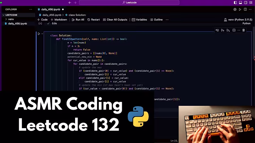Collapse the LEETCODE folder section

18,15
